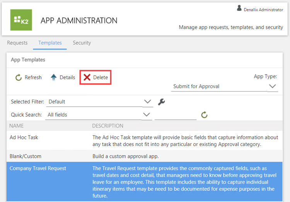The width and height of the screenshot is (290, 202).
Task: Expand the App Type dropdown
Action: pyautogui.click(x=273, y=87)
